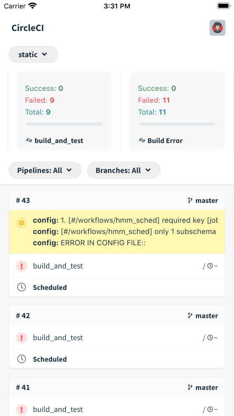Click master branch label on pipeline 42
The width and height of the screenshot is (234, 416).
(207, 316)
